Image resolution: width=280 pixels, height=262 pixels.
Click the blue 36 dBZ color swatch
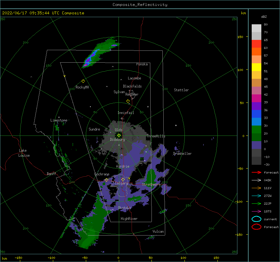(256, 114)
